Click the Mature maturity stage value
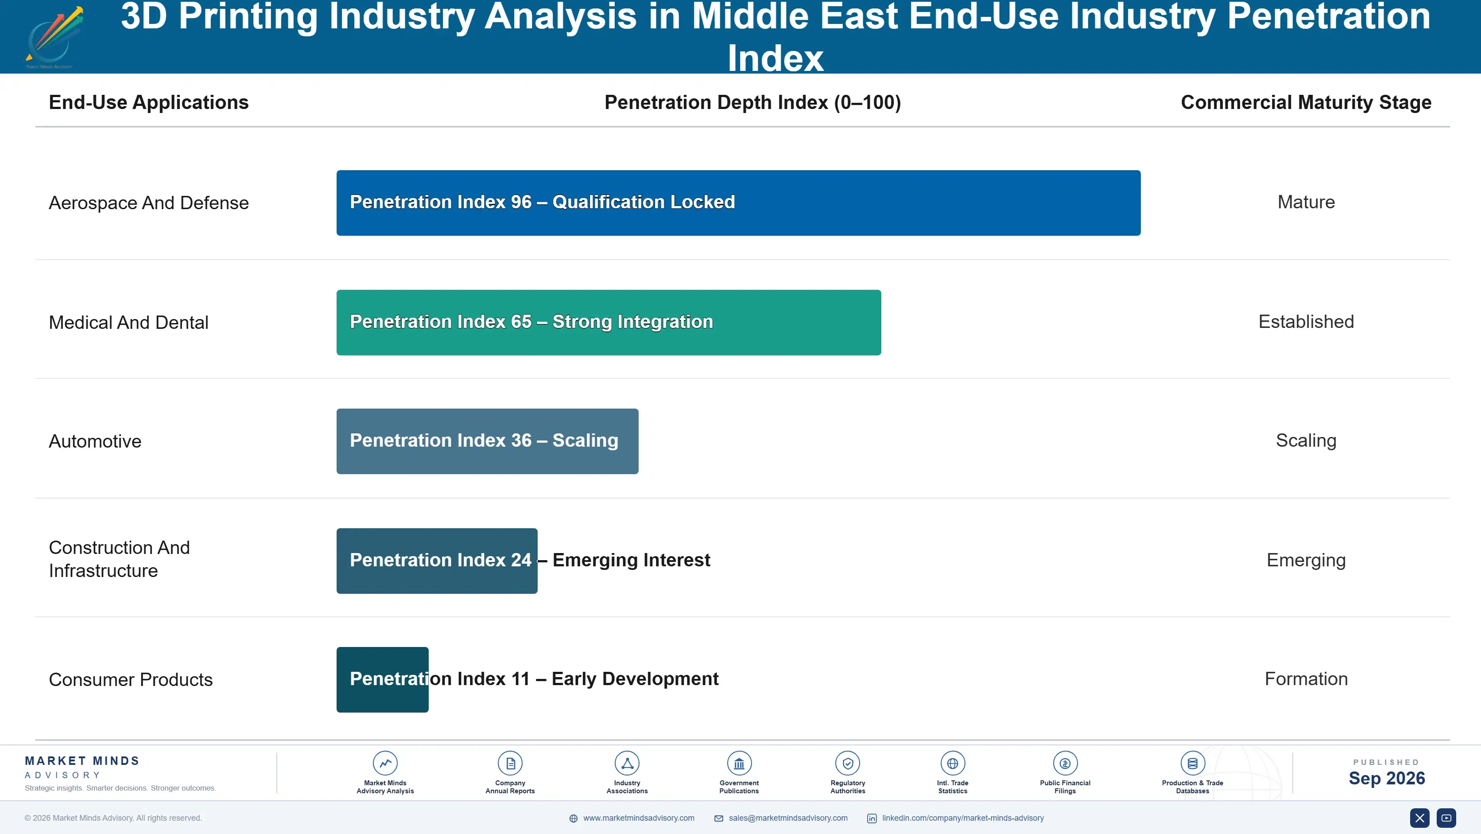 tap(1306, 202)
